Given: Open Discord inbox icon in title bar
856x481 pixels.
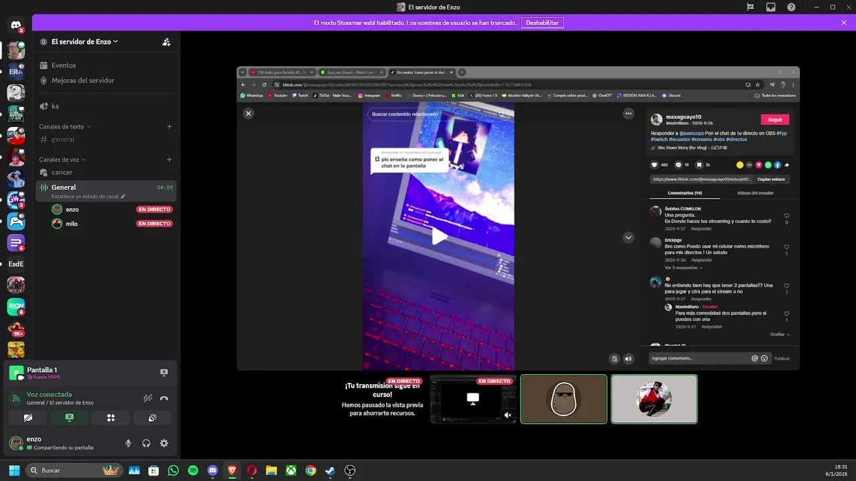Looking at the screenshot, I should (x=771, y=7).
